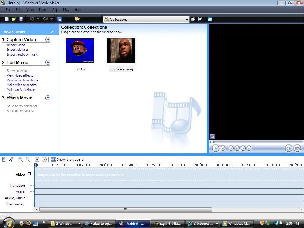Viewport: 304px width, 228px height.
Task: Open the Tools menu
Action: click(43, 10)
